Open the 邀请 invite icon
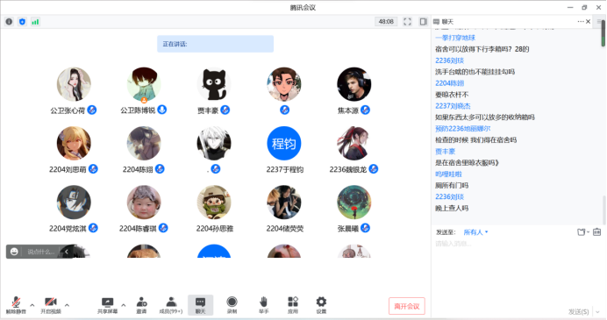607x320 pixels. [x=141, y=305]
